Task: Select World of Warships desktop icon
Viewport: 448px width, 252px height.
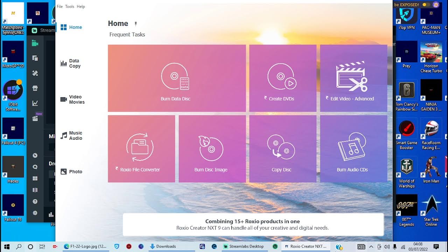Action: pos(406,172)
